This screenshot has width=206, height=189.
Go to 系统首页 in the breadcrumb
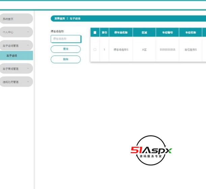tap(60, 18)
